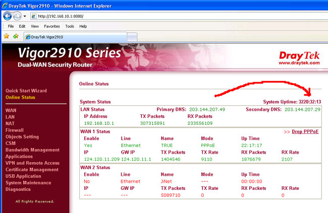
Task: Click LAN TX Packets value 307315891
Action: tap(152, 123)
